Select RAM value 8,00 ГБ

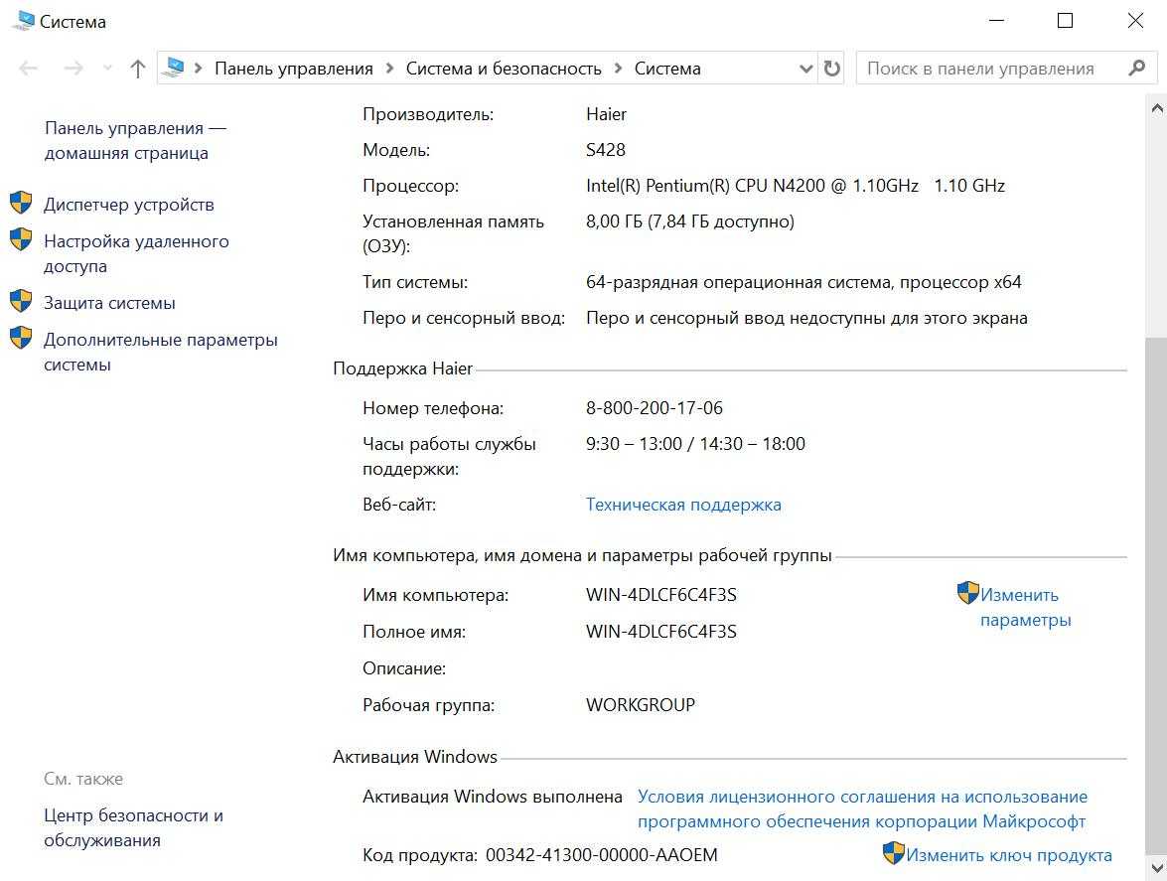[x=614, y=221]
